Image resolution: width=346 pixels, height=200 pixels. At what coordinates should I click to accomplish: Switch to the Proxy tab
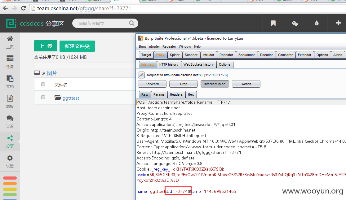pos(160,55)
